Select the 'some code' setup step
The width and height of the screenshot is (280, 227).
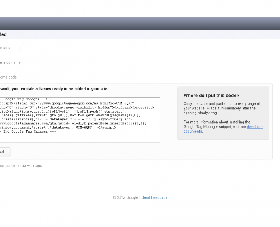coord(9,77)
